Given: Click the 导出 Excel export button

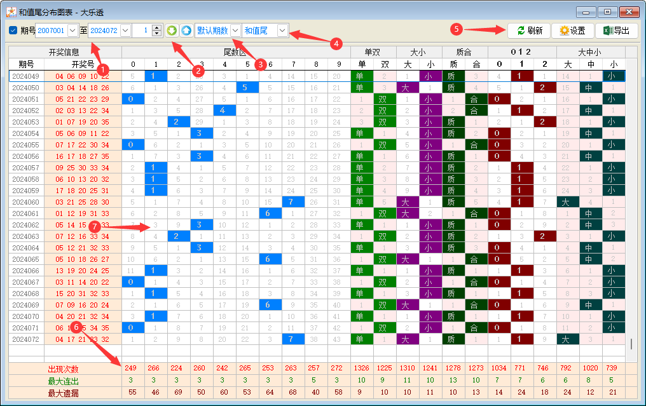Looking at the screenshot, I should 616,30.
